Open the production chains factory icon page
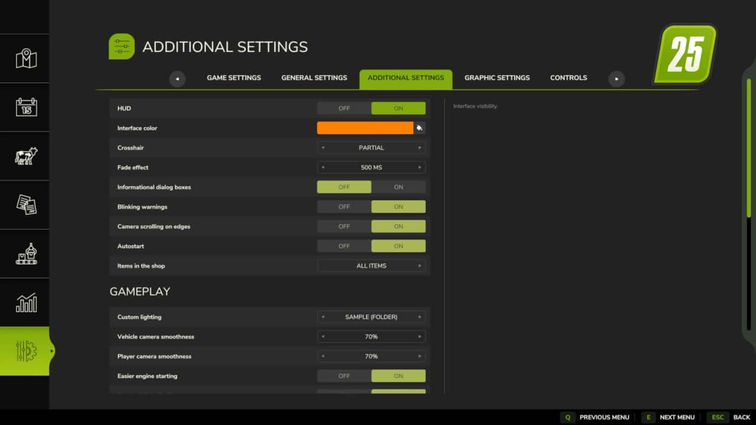Viewport: 756px width, 425px height. (x=26, y=254)
